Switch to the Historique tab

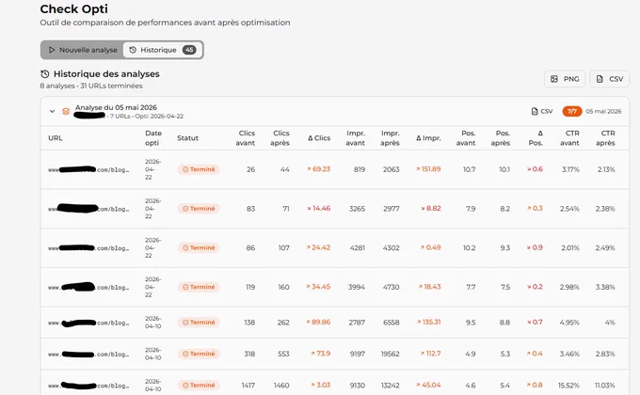[x=163, y=50]
